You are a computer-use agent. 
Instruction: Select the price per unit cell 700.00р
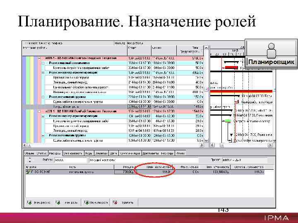[125, 172]
